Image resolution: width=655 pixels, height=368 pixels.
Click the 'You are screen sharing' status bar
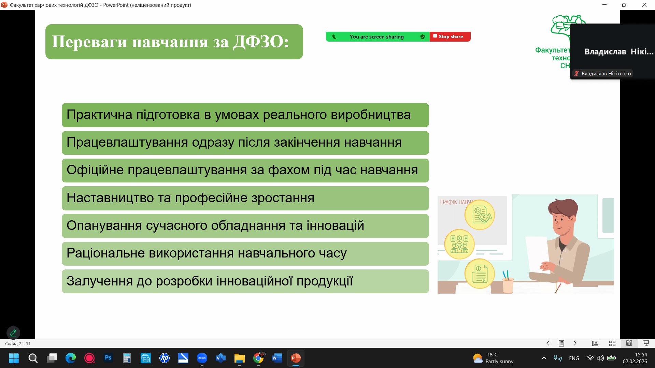[376, 37]
